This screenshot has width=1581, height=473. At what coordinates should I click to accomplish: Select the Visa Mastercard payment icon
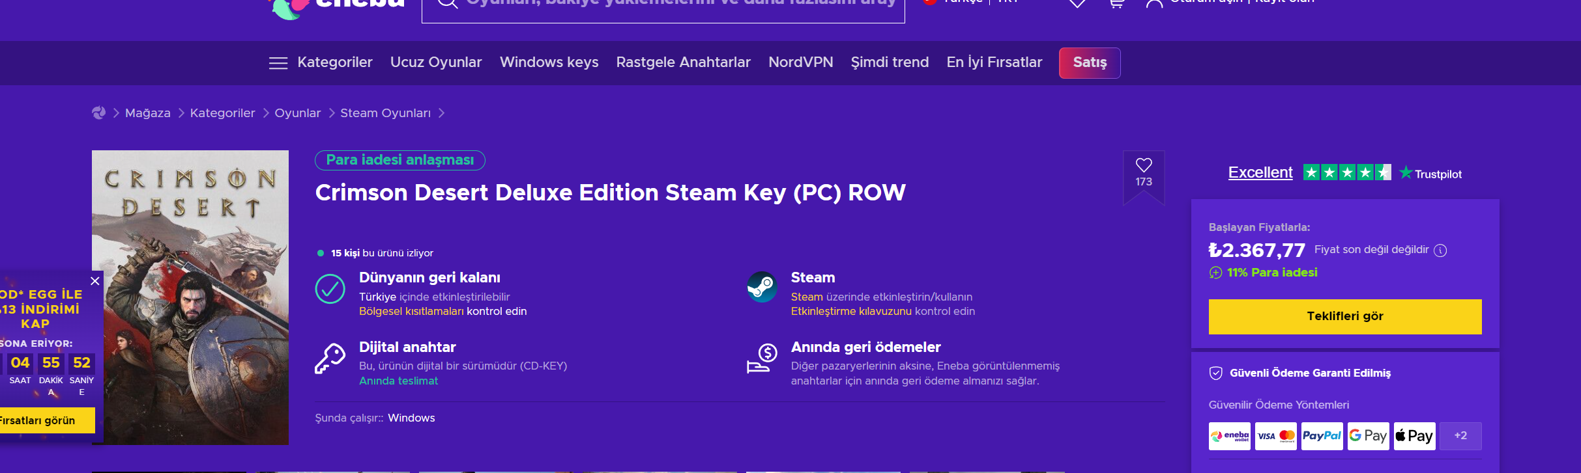[1276, 436]
